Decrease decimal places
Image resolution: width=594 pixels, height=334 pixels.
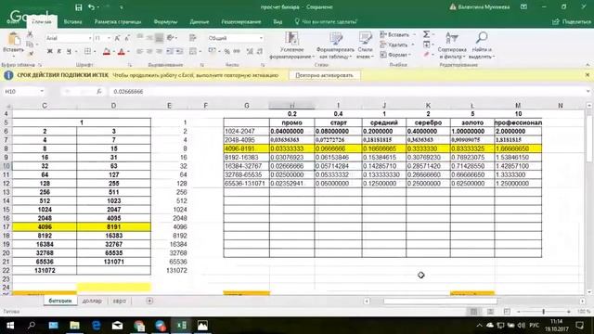point(260,52)
